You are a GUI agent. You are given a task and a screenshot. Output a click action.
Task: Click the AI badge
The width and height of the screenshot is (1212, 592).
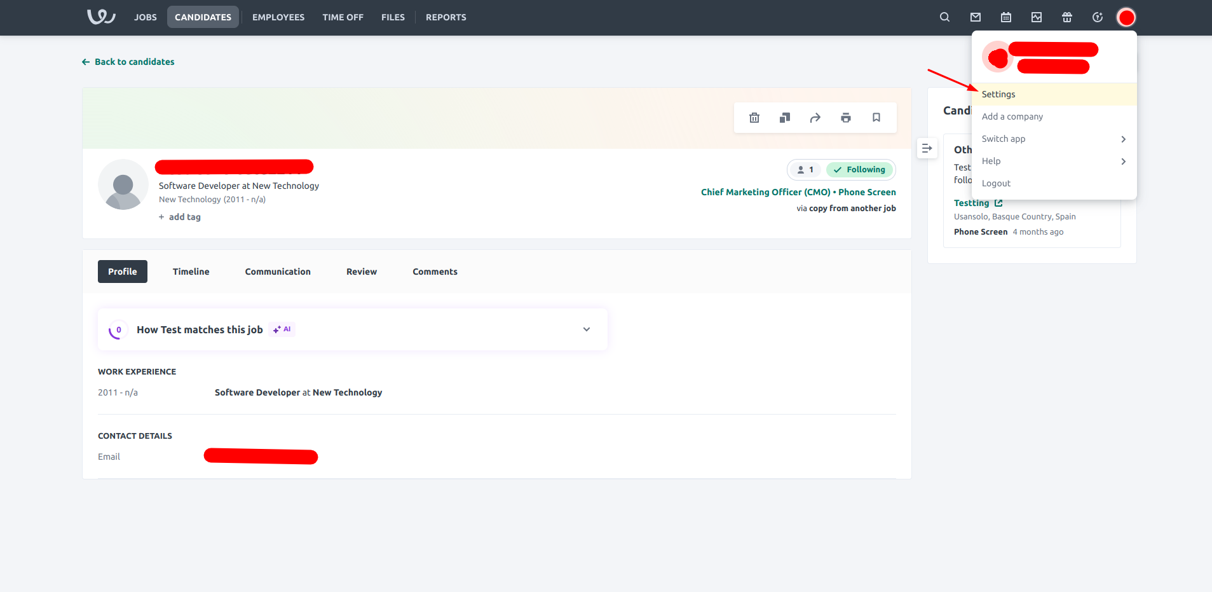pyautogui.click(x=282, y=329)
